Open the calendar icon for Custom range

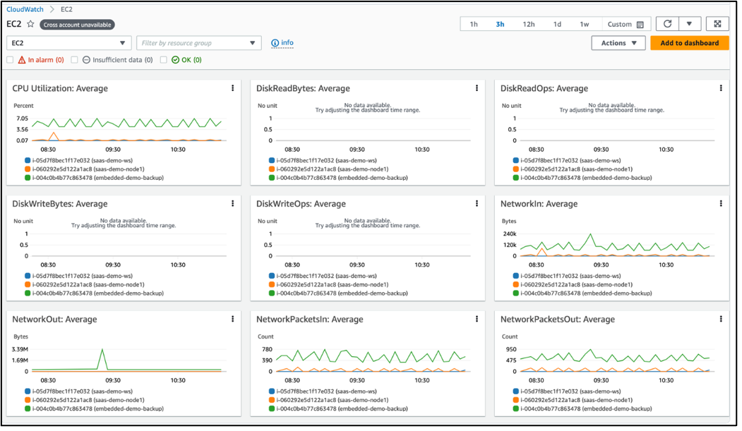[x=640, y=25]
